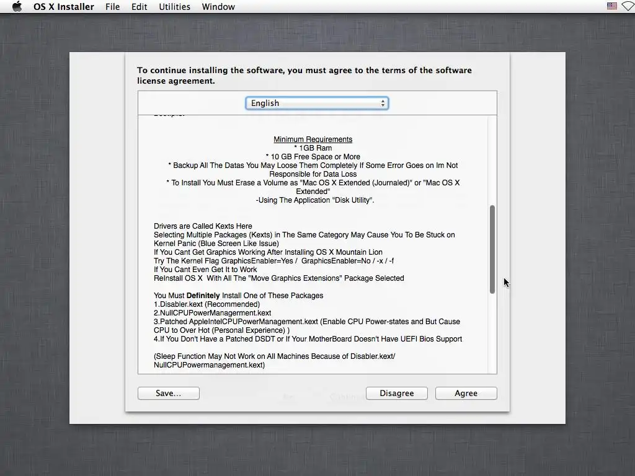Image resolution: width=635 pixels, height=476 pixels.
Task: Click the Agree button
Action: pos(466,393)
